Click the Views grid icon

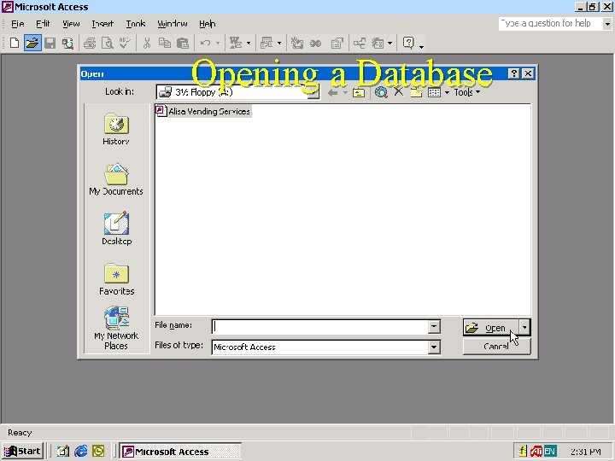tap(434, 92)
